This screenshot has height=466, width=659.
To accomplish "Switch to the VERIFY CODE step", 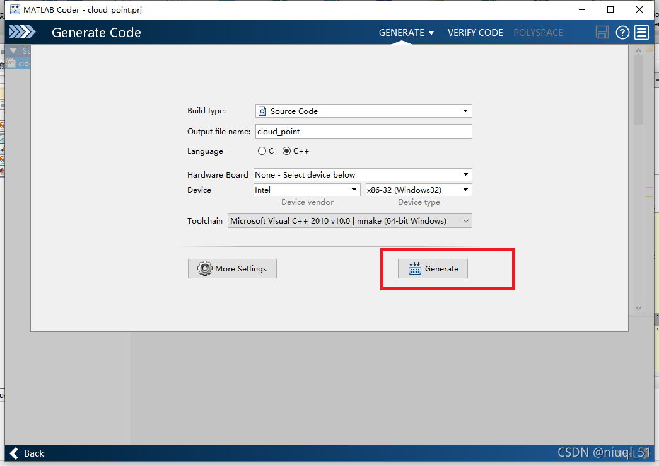I will [475, 32].
